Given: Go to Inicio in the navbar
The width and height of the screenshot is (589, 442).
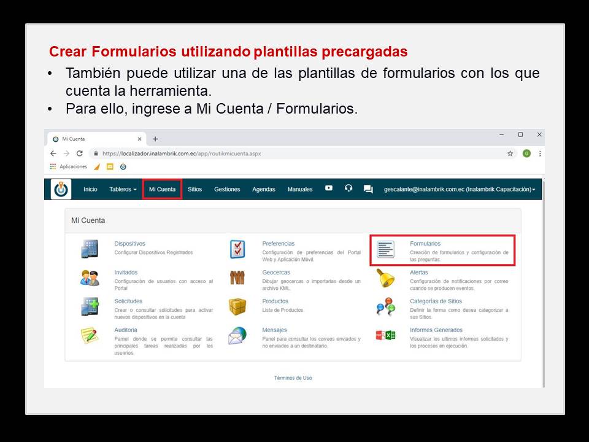Looking at the screenshot, I should [90, 189].
